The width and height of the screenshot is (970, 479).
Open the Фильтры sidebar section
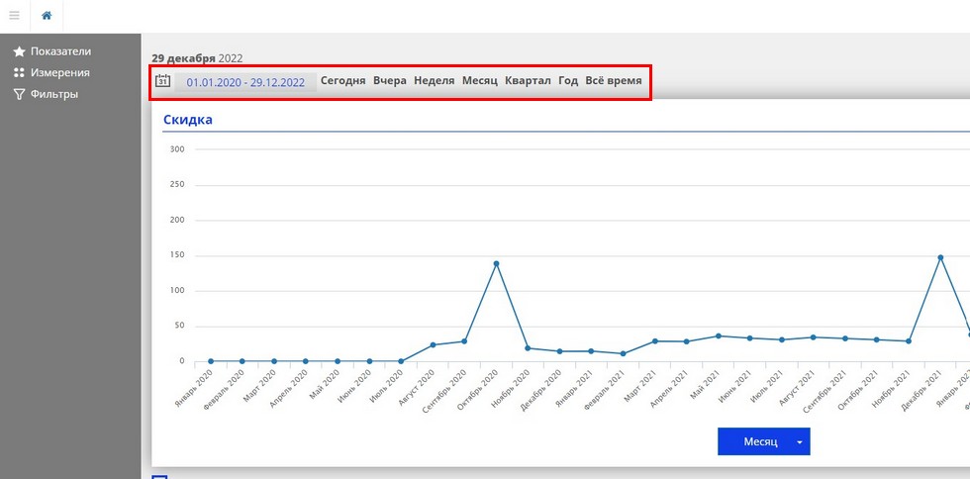pyautogui.click(x=54, y=94)
